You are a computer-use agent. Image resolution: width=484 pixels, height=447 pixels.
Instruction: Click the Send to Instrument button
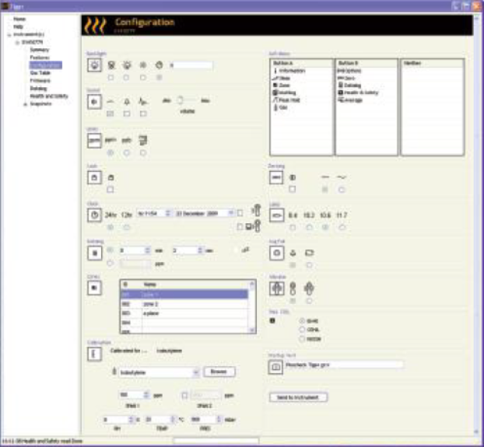[x=298, y=397]
